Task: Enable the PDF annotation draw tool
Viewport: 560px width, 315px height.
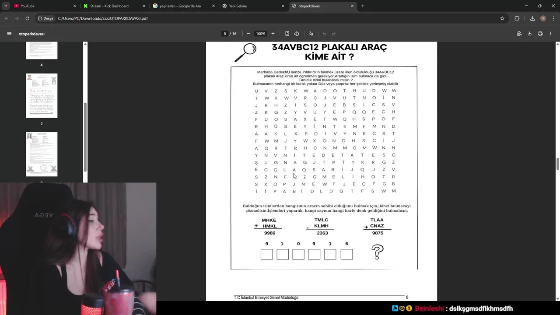Action: coord(311,34)
